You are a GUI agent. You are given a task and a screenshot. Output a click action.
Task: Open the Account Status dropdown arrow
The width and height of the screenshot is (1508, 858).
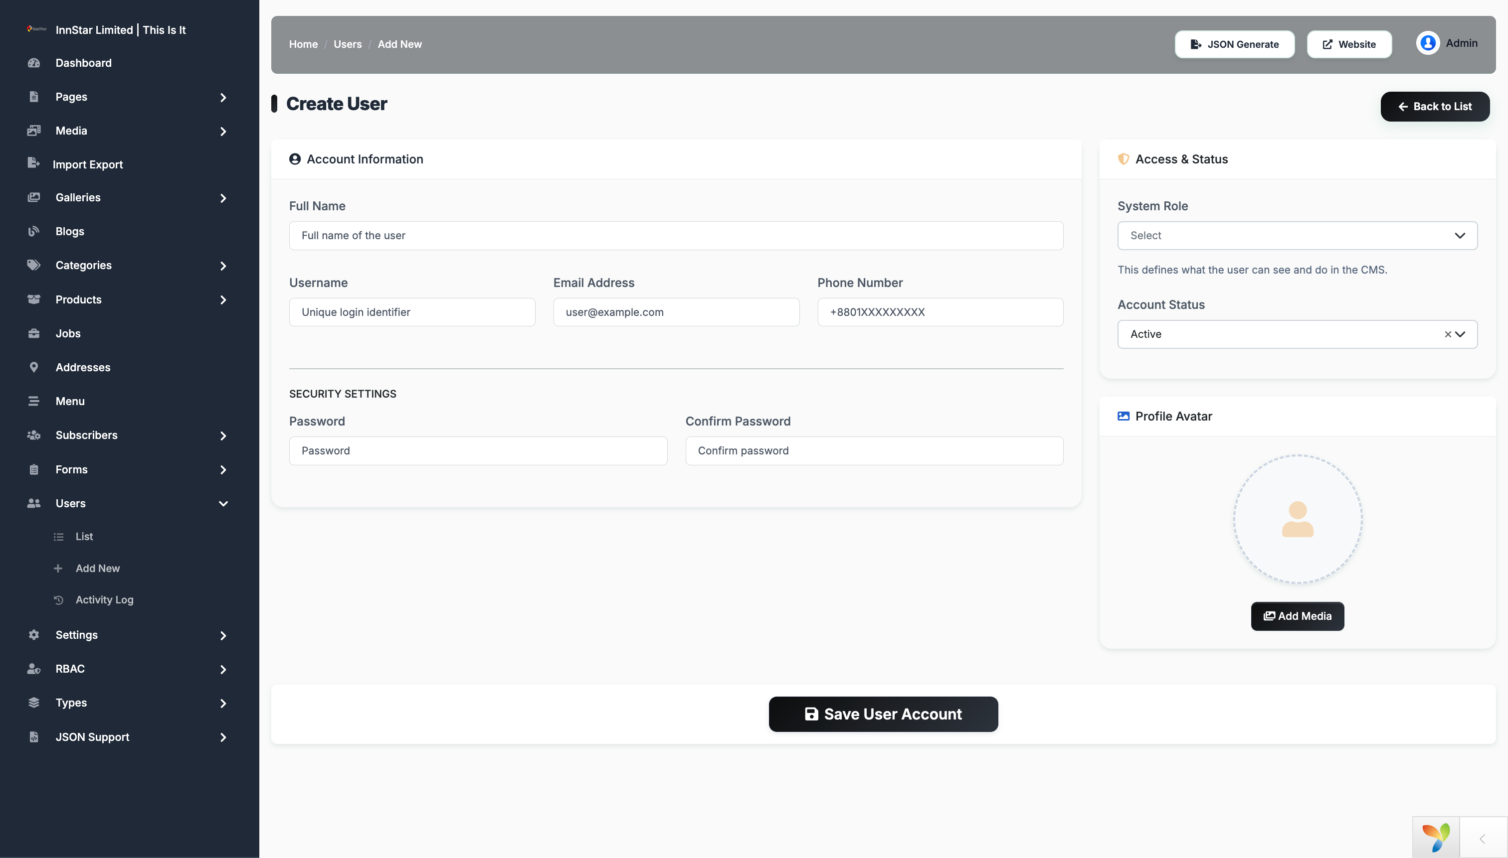click(1460, 334)
